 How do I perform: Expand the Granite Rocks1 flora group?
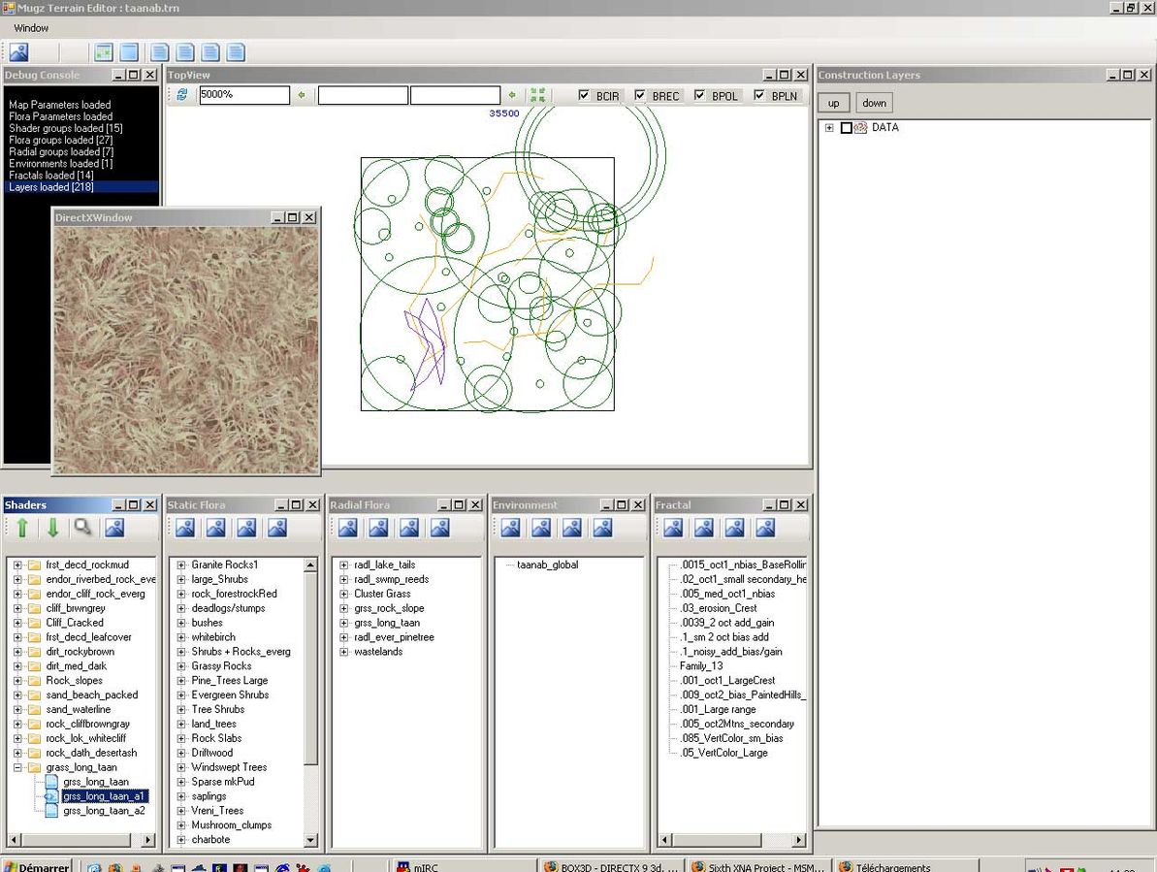(x=180, y=565)
